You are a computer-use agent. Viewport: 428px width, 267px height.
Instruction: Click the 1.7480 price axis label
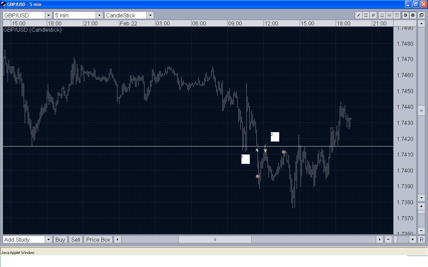click(405, 44)
